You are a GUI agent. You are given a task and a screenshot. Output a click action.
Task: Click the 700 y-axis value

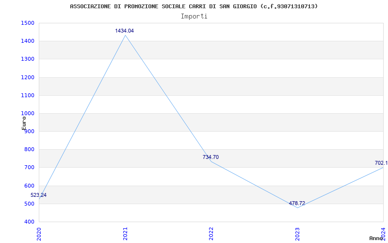click(29, 168)
